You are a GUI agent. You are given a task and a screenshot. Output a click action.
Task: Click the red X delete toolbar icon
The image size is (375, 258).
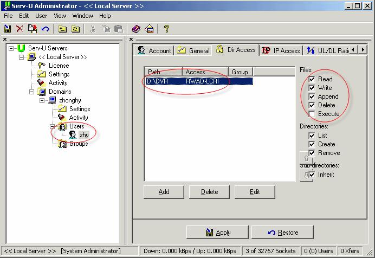(20, 29)
